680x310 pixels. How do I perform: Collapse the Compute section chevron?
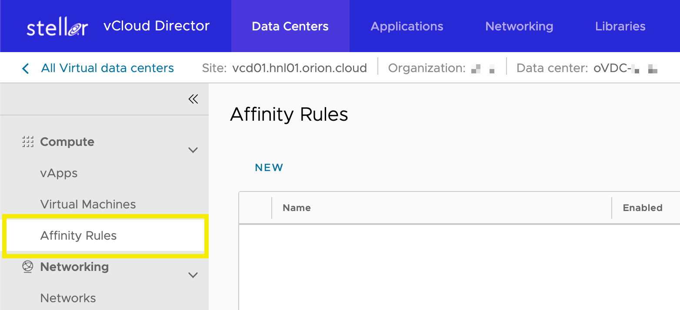(x=193, y=150)
